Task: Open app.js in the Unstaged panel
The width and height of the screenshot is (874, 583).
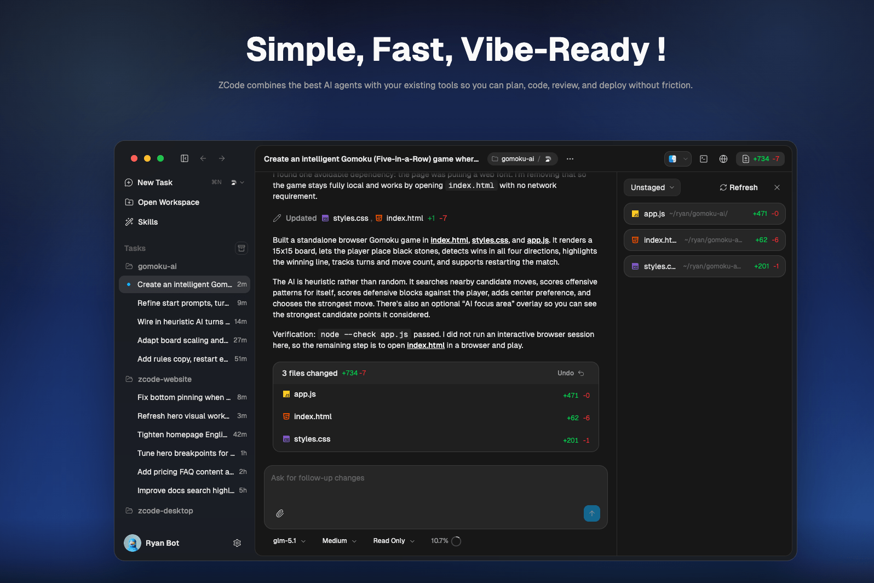Action: (x=704, y=214)
